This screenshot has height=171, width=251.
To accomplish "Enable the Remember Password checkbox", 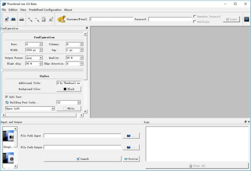I will point(195,16).
